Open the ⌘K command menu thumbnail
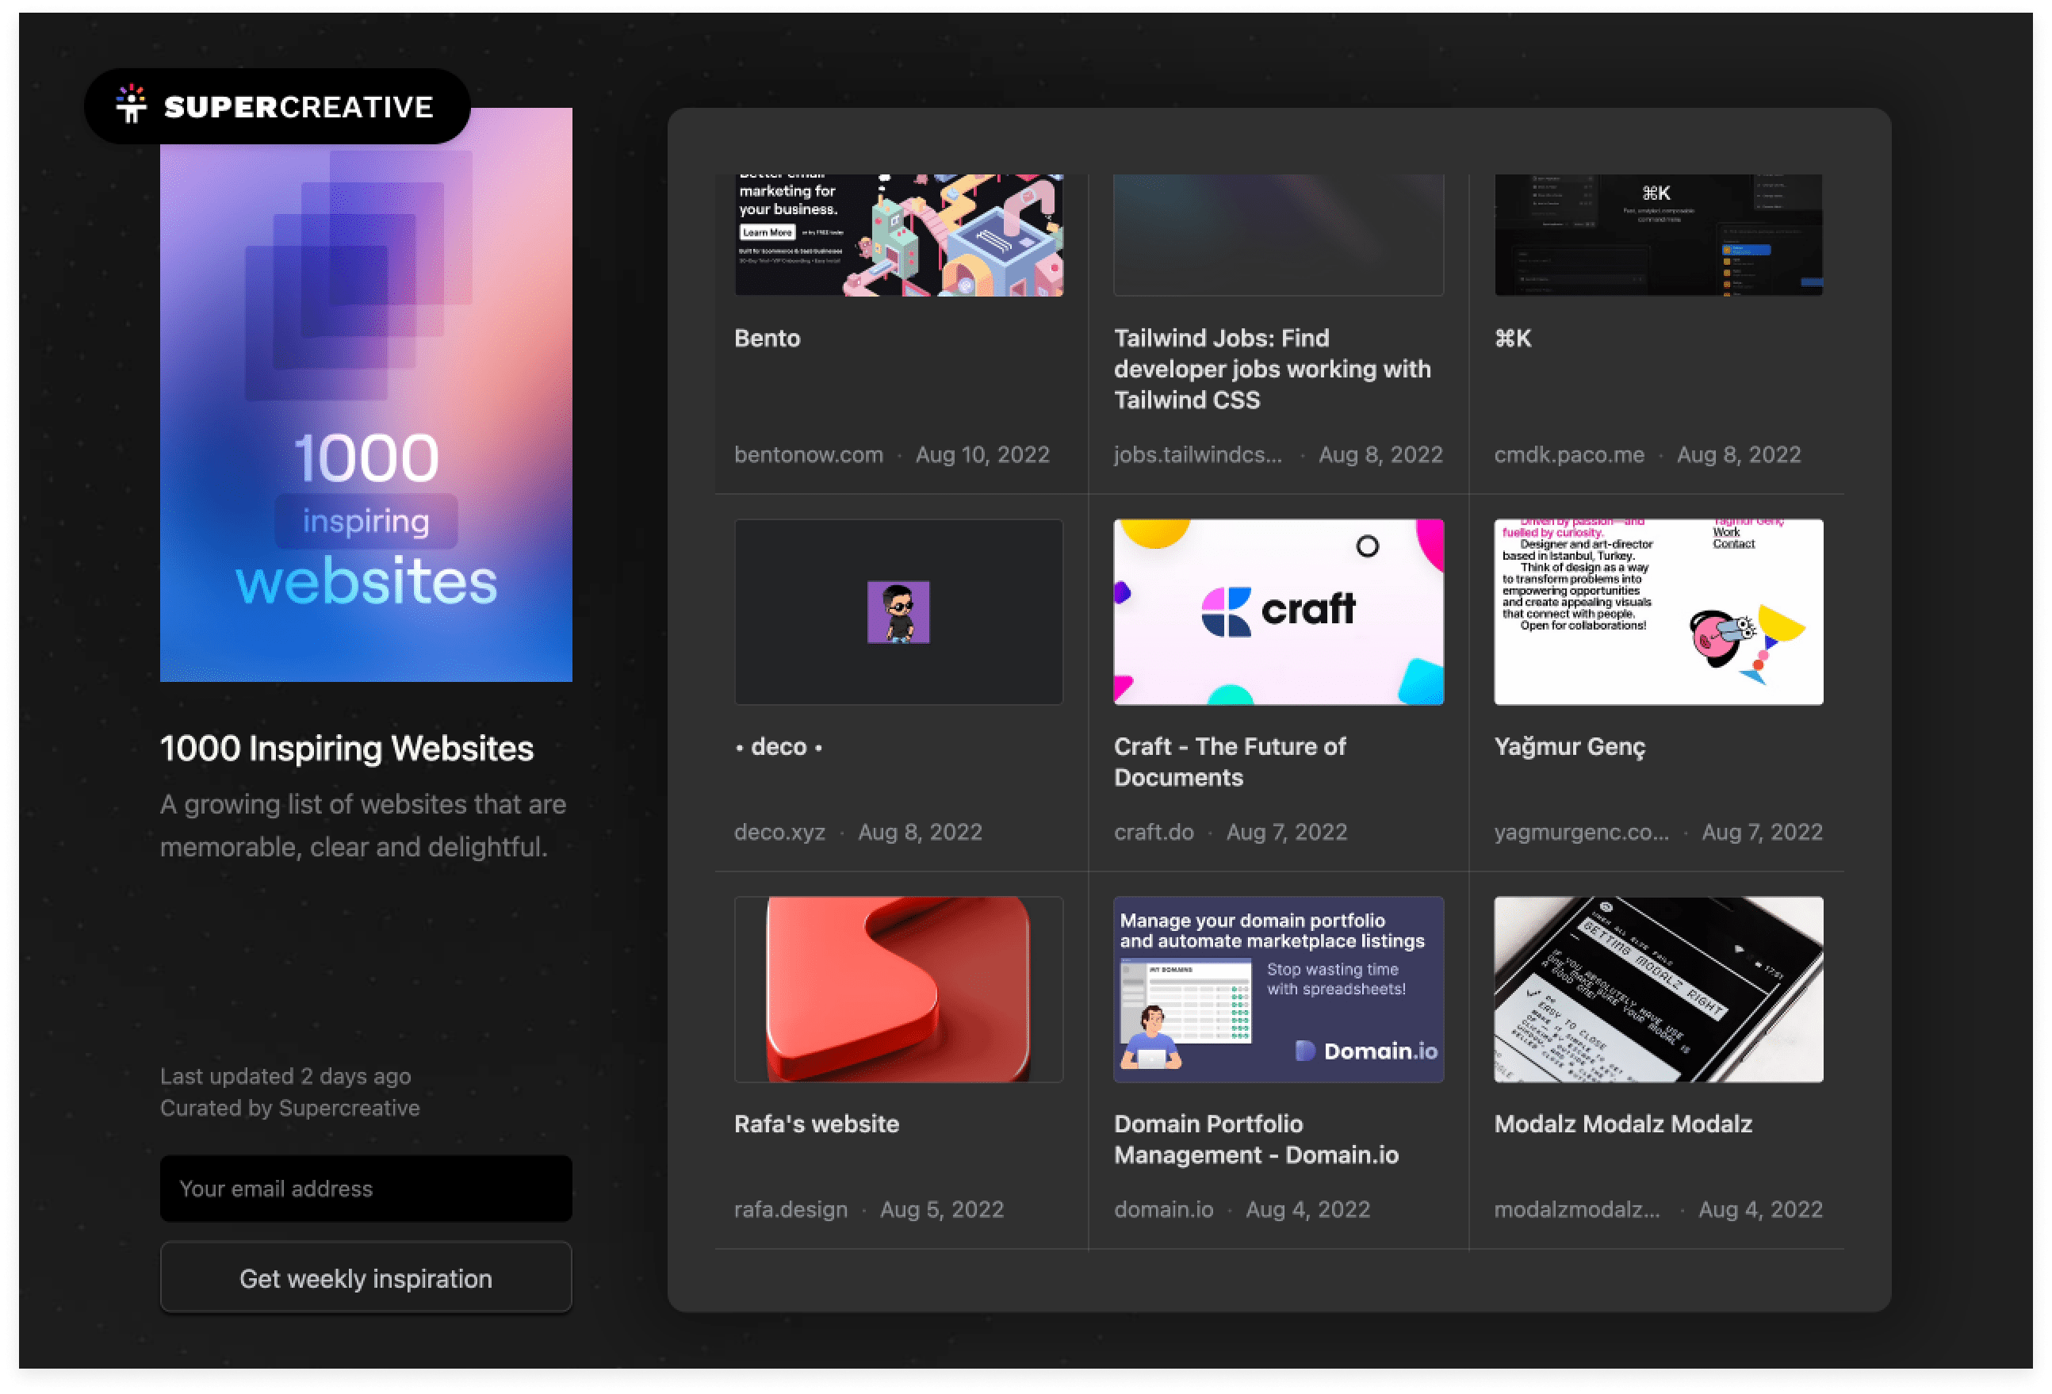Image resolution: width=2052 pixels, height=1394 pixels. coord(1658,235)
